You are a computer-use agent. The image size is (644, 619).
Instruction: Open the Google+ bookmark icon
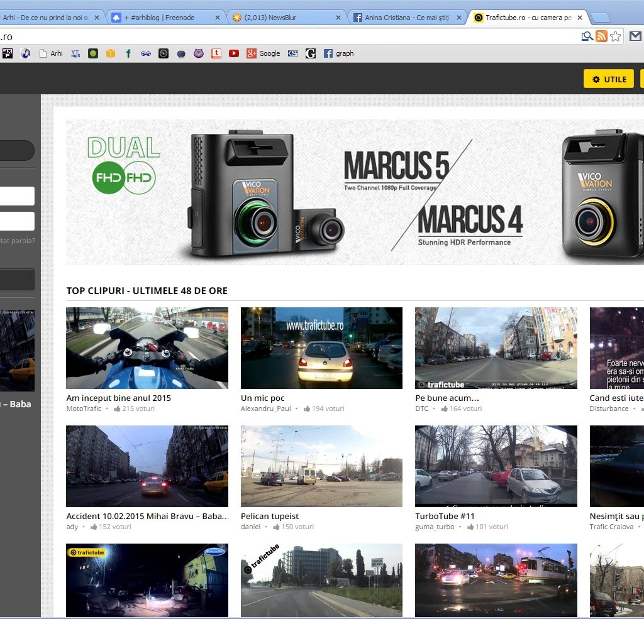tap(251, 53)
